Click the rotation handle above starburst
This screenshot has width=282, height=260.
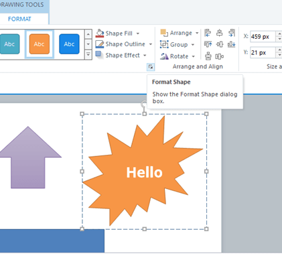144,104
